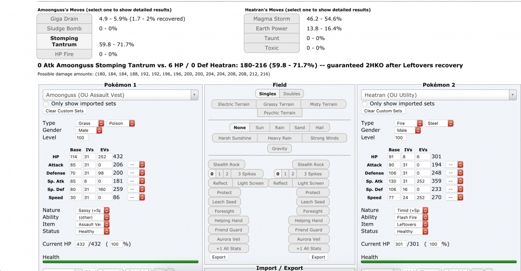The height and width of the screenshot is (271, 521).
Task: Click Clear Custom Sets under Pokémon 1
Action: click(65, 111)
